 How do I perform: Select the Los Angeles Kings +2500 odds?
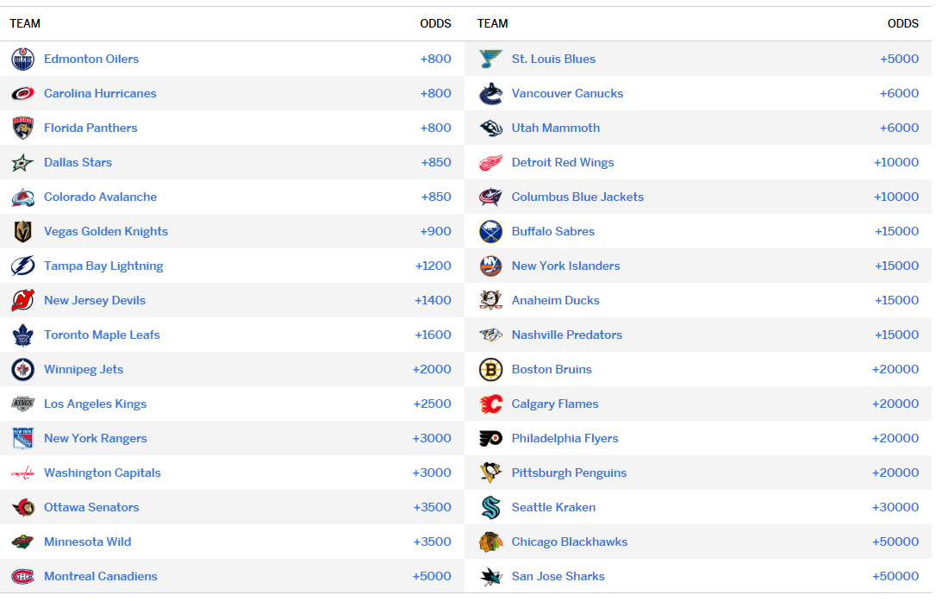click(x=432, y=404)
